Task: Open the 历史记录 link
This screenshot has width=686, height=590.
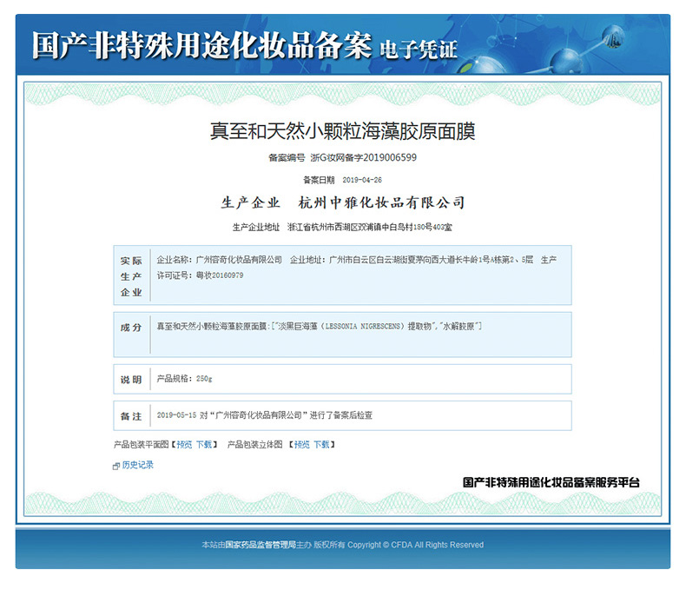Action: (x=138, y=465)
